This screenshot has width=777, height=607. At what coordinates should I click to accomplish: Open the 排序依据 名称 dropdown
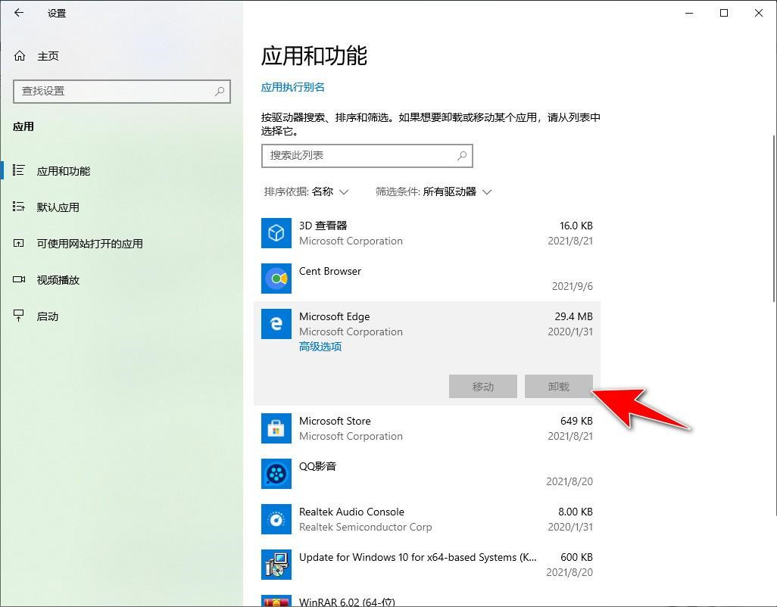pyautogui.click(x=306, y=191)
